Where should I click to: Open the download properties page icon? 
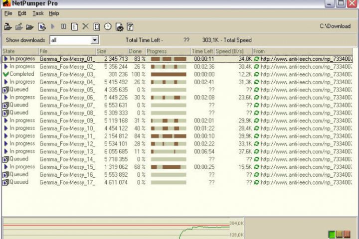[74, 27]
